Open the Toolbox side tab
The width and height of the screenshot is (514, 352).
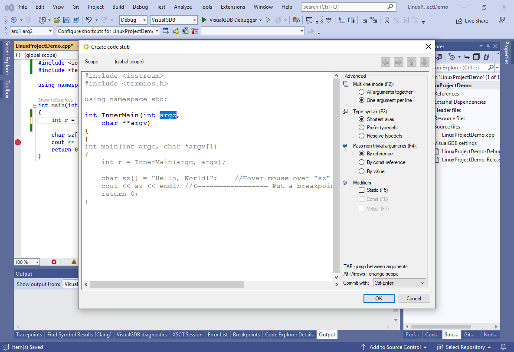[7, 89]
